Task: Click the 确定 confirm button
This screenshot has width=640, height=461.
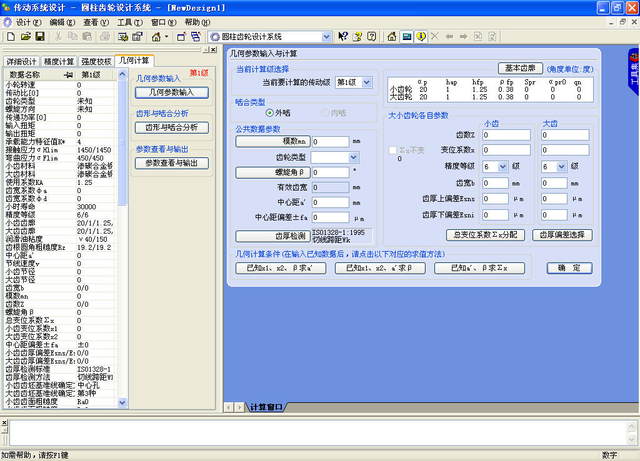Action: [569, 268]
